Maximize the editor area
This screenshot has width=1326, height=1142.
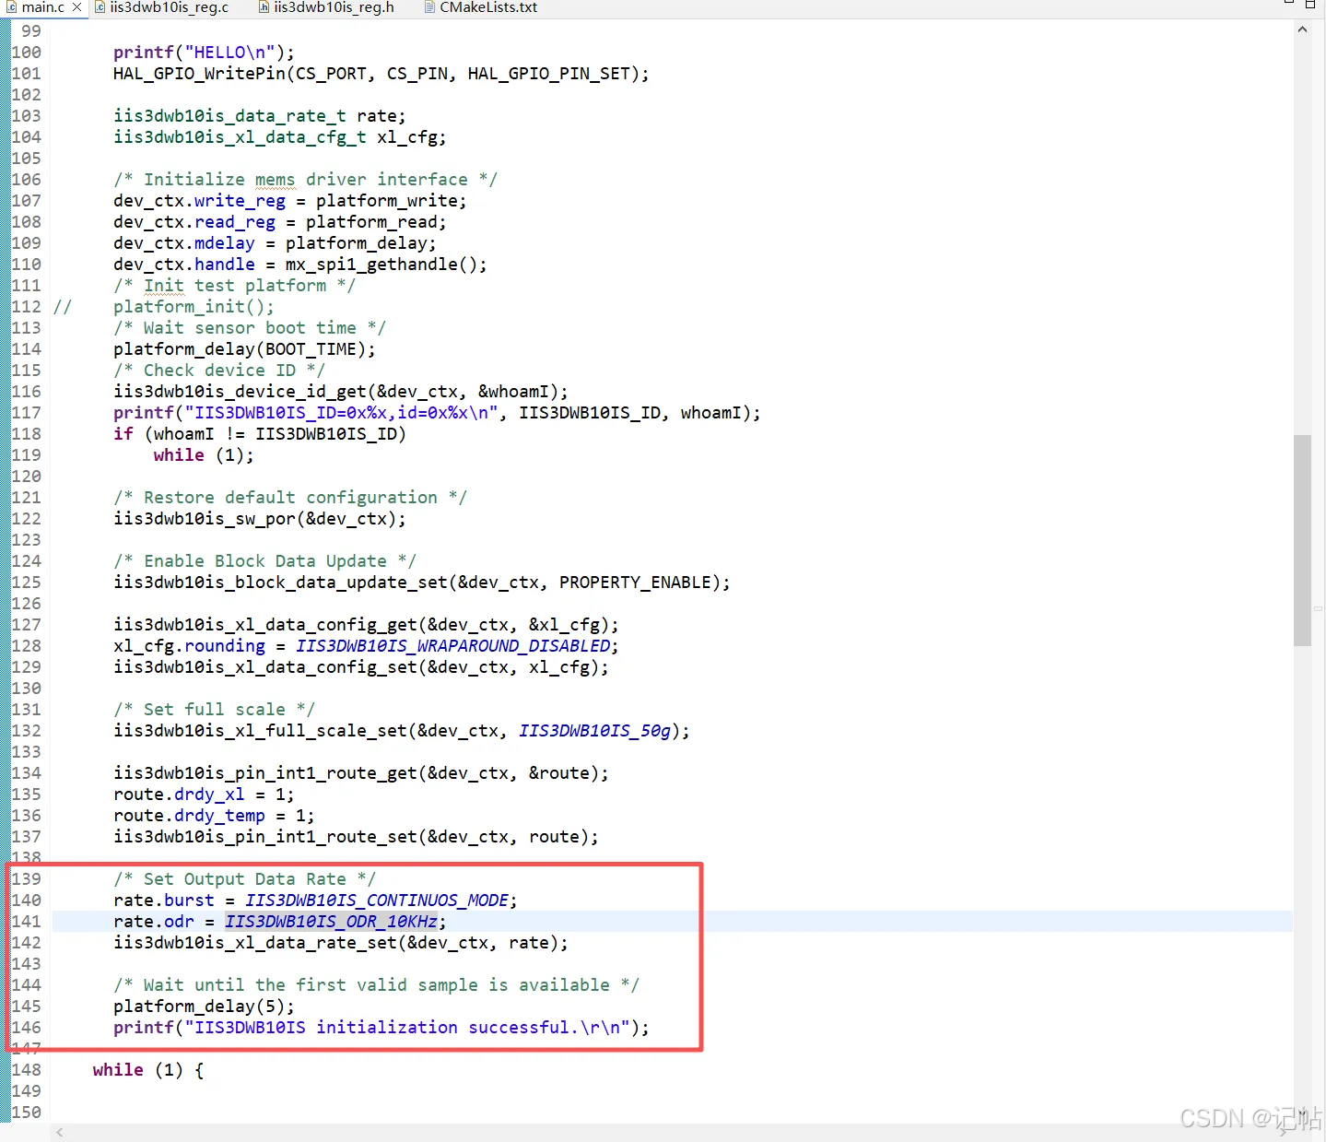click(x=1310, y=5)
